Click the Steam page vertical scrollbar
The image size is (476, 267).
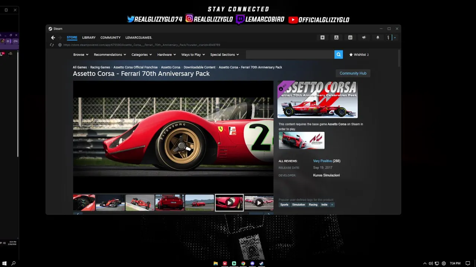click(x=399, y=58)
